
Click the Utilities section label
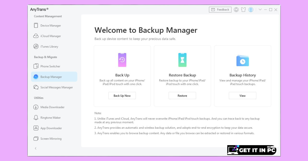pyautogui.click(x=39, y=98)
